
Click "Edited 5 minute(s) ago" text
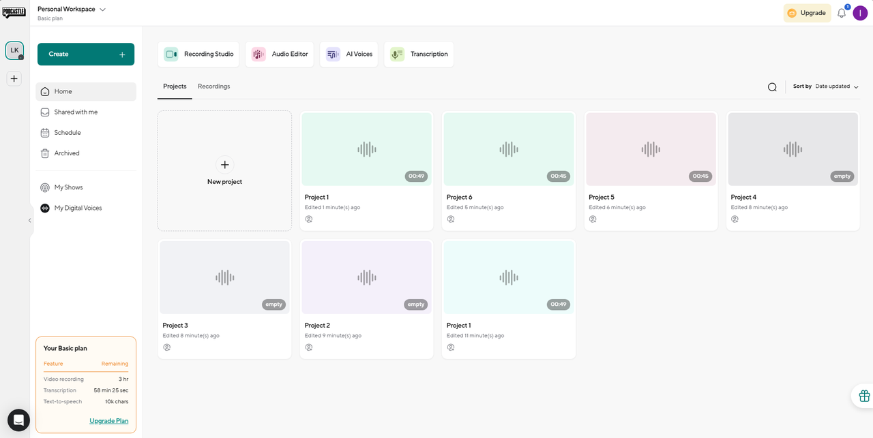coord(475,208)
